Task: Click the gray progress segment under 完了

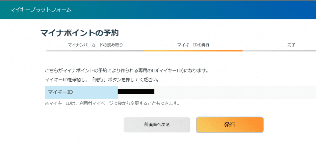Action: tap(279, 51)
